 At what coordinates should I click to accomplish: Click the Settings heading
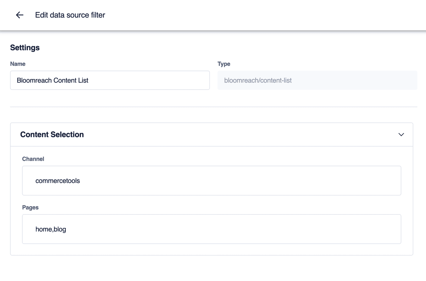tap(25, 47)
